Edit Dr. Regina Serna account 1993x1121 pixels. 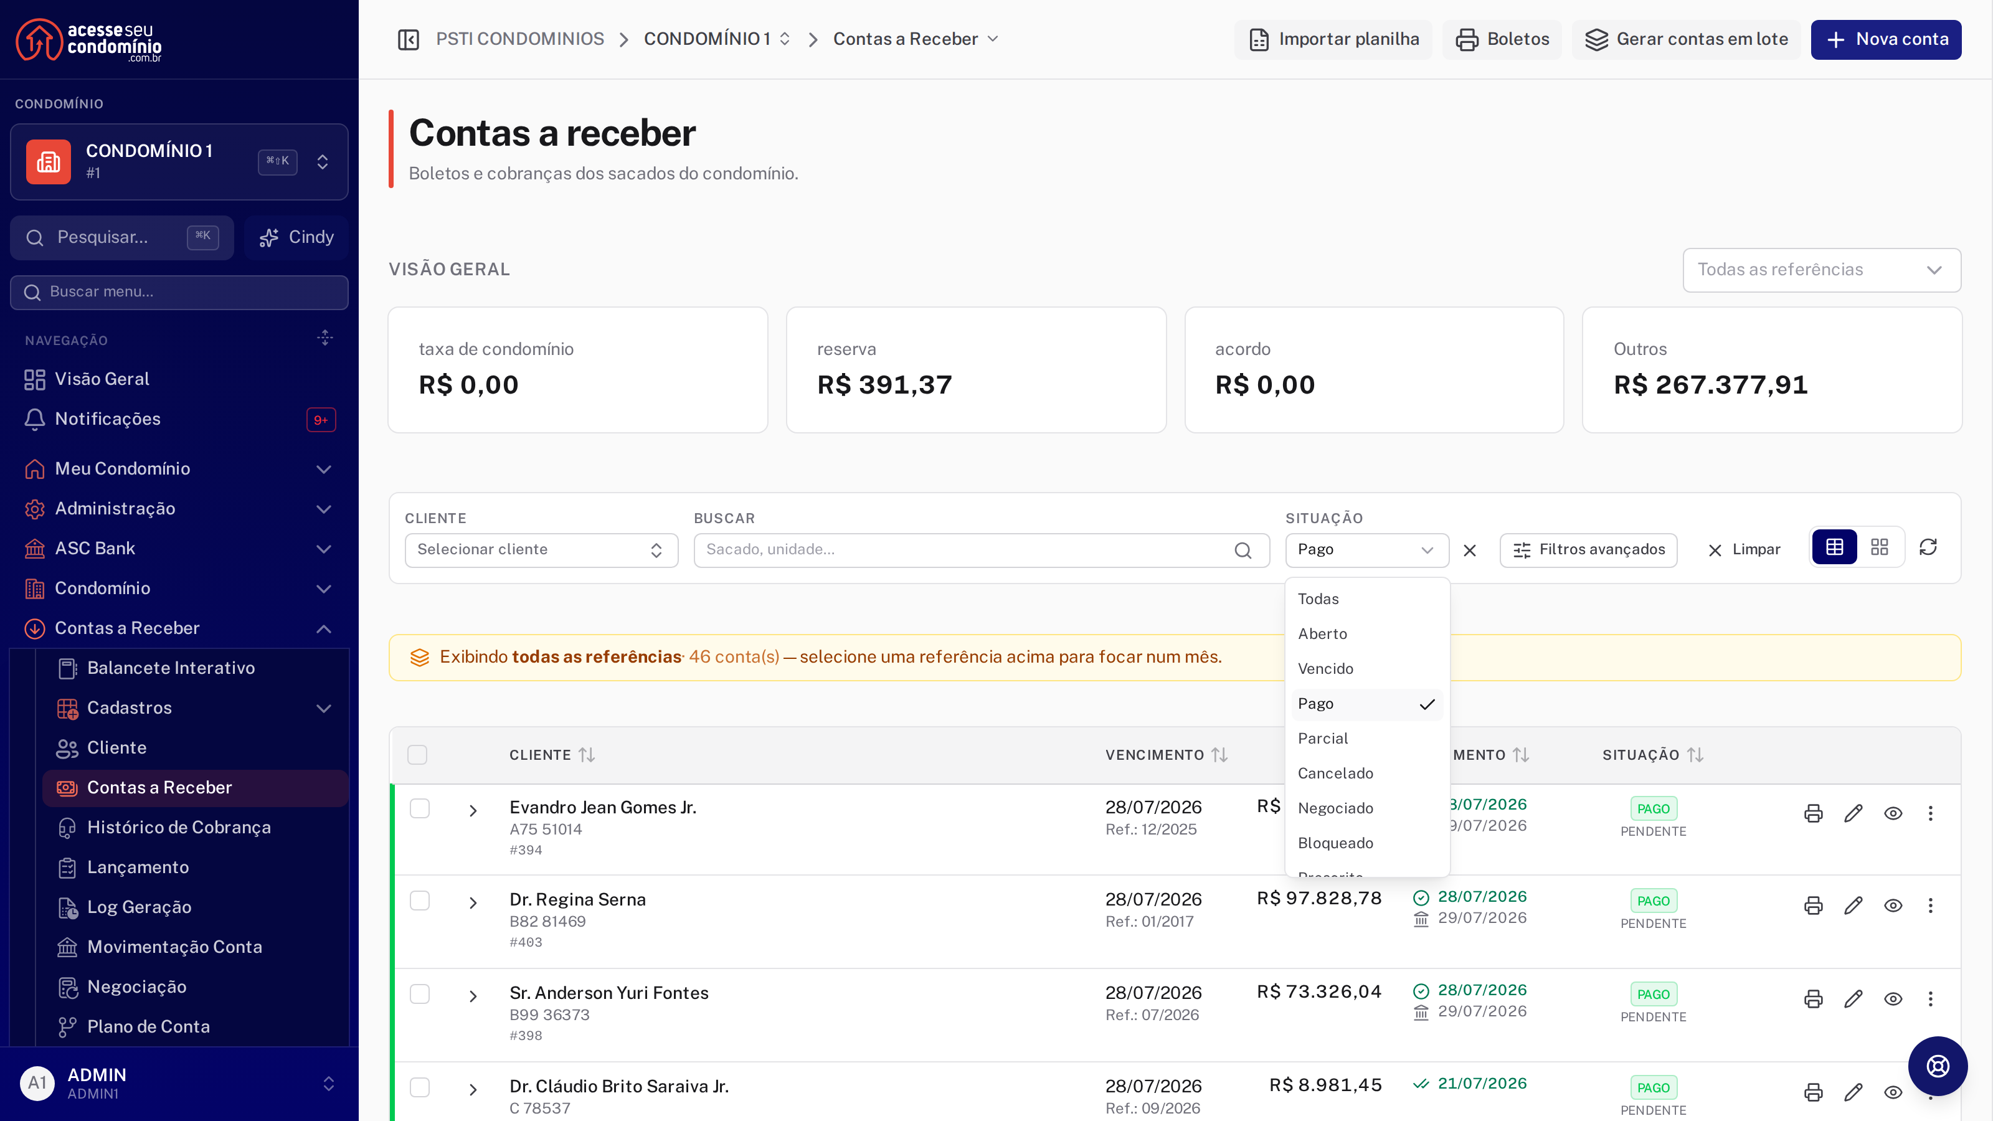coord(1853,905)
